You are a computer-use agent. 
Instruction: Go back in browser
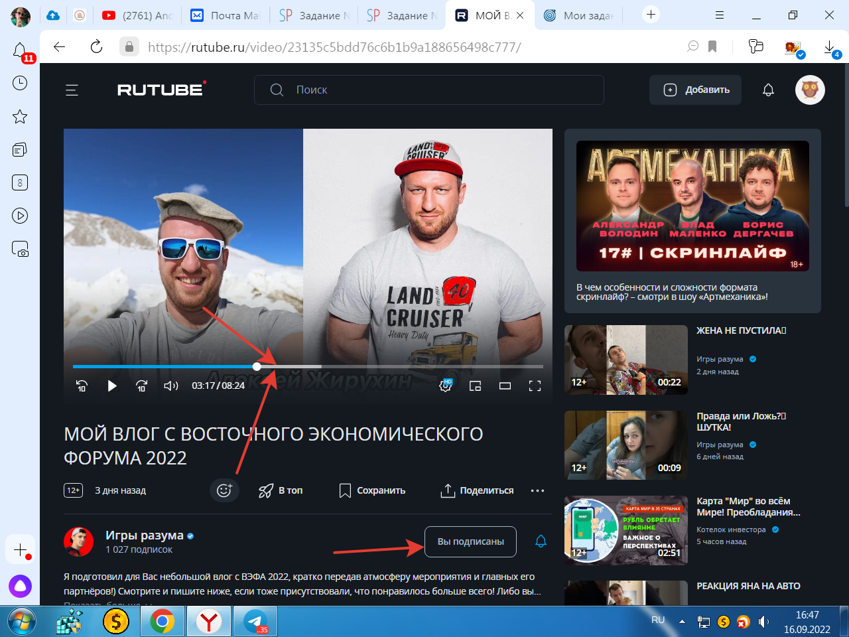60,46
